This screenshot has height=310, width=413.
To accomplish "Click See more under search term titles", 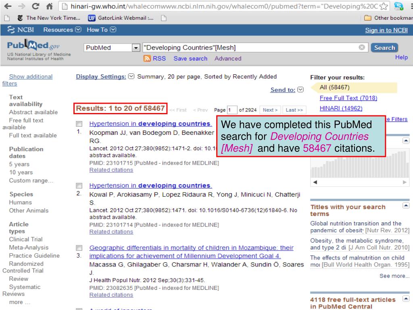I will [394, 276].
